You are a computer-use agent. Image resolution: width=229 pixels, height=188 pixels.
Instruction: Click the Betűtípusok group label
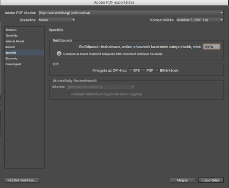(62, 41)
